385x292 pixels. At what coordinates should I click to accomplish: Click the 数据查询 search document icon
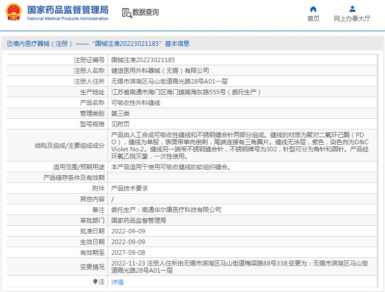click(x=127, y=13)
